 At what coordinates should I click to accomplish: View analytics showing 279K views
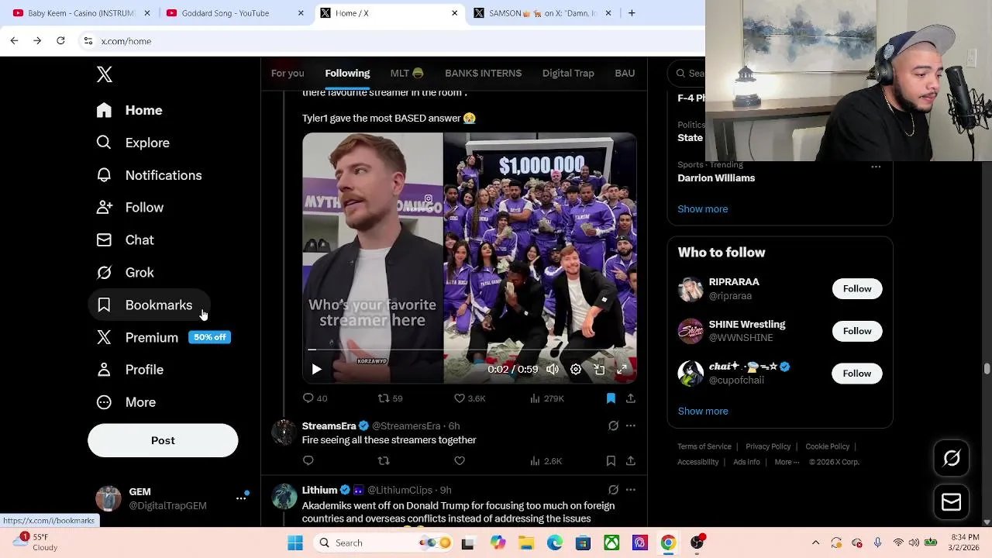point(546,398)
